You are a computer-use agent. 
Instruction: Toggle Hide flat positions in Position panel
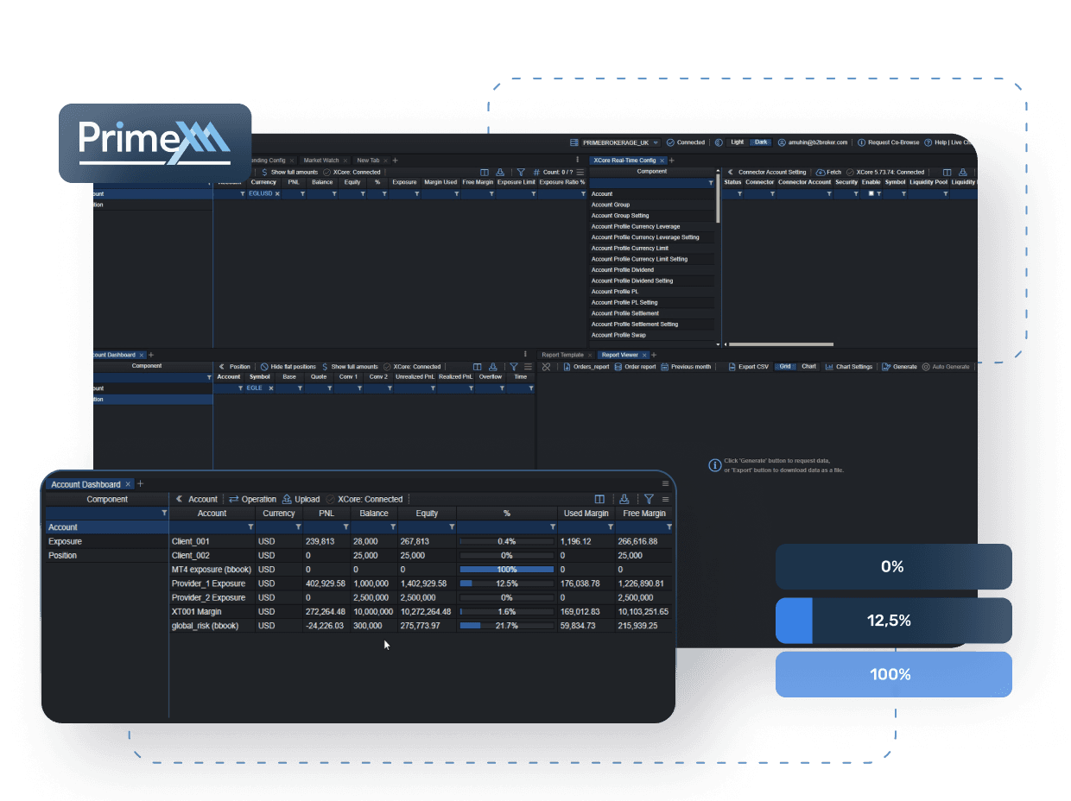click(x=288, y=367)
